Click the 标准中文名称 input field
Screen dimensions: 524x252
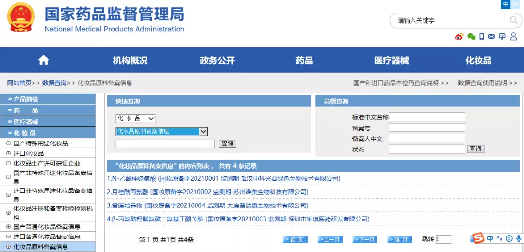(x=427, y=117)
